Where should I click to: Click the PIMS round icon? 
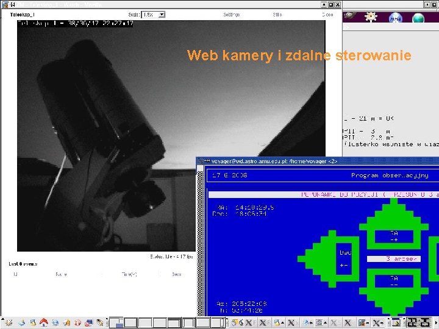point(395,18)
